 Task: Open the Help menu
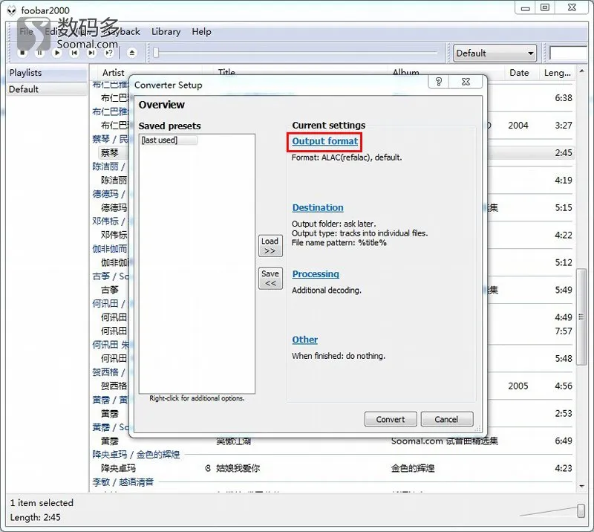pos(201,31)
